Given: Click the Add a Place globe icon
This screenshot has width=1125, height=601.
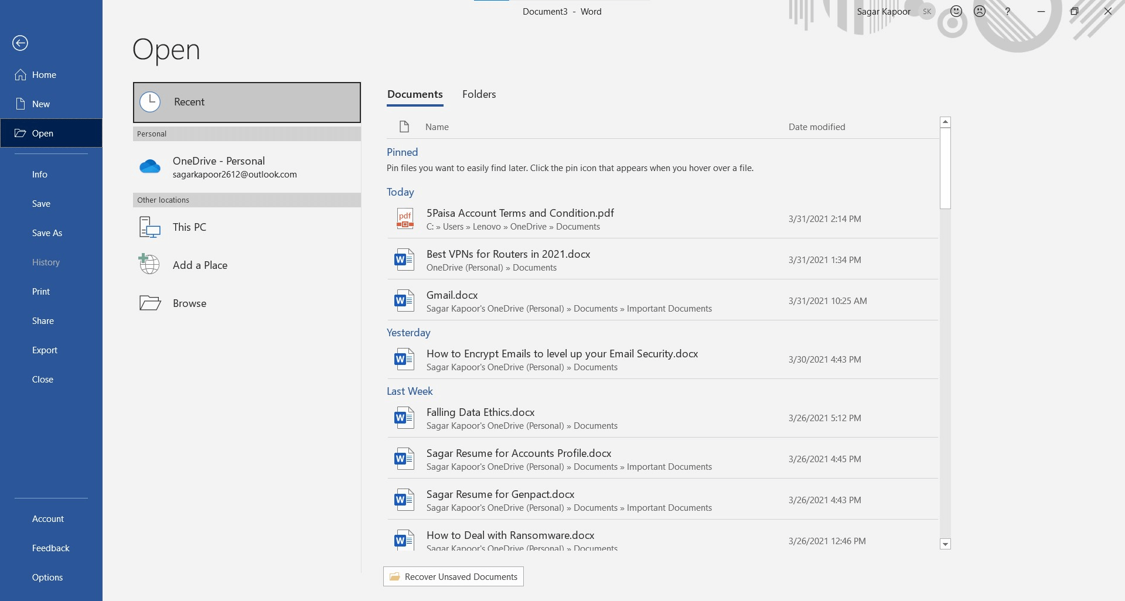Looking at the screenshot, I should [149, 265].
